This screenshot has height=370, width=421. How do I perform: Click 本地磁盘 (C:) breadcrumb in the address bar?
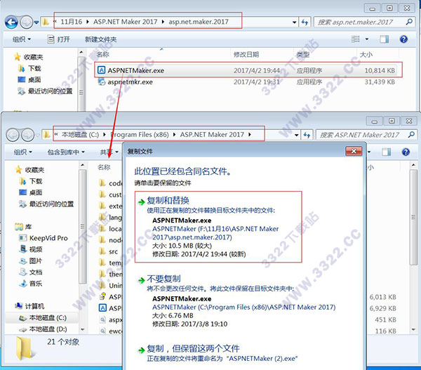(80, 135)
